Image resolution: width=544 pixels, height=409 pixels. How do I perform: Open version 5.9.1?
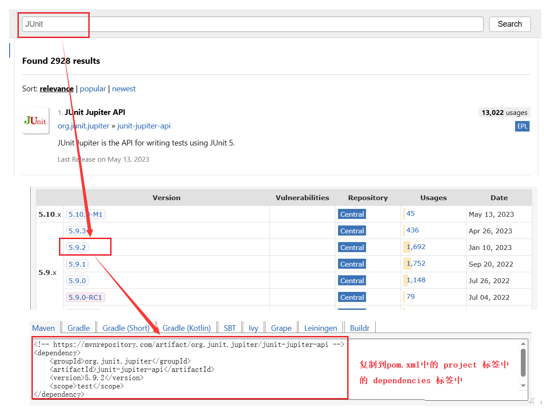(77, 264)
